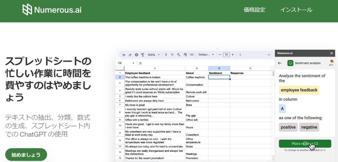Viewport: 338px width, 162px height.
Task: Click the percent format icon
Action: point(172,55)
